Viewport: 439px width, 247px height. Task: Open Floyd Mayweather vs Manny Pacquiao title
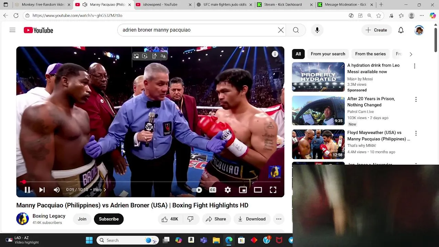click(379, 136)
